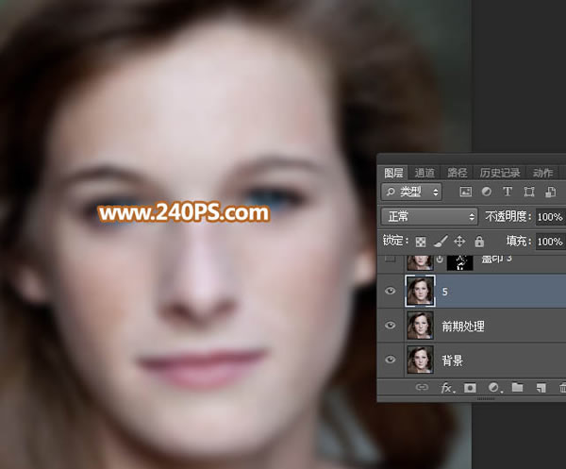The height and width of the screenshot is (469, 566).
Task: Open the 历史记录 tab
Action: 500,173
